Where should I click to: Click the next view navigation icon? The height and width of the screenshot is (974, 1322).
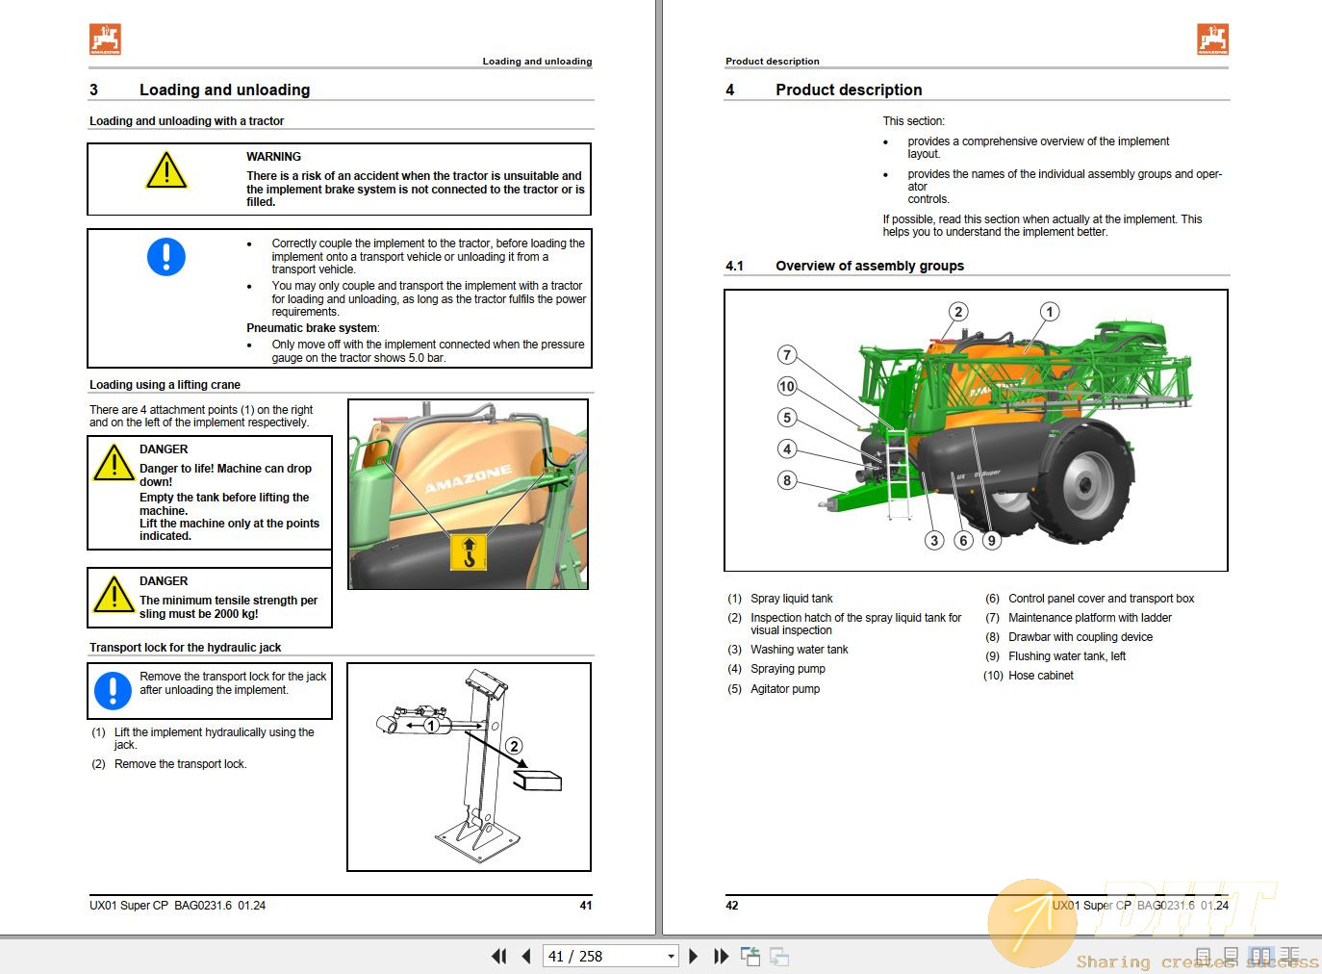(779, 957)
